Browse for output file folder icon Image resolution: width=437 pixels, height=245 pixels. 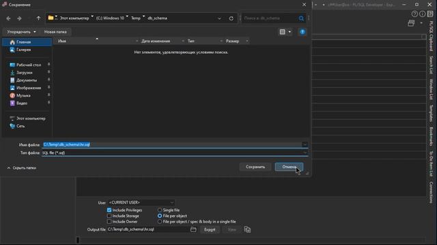(x=193, y=229)
